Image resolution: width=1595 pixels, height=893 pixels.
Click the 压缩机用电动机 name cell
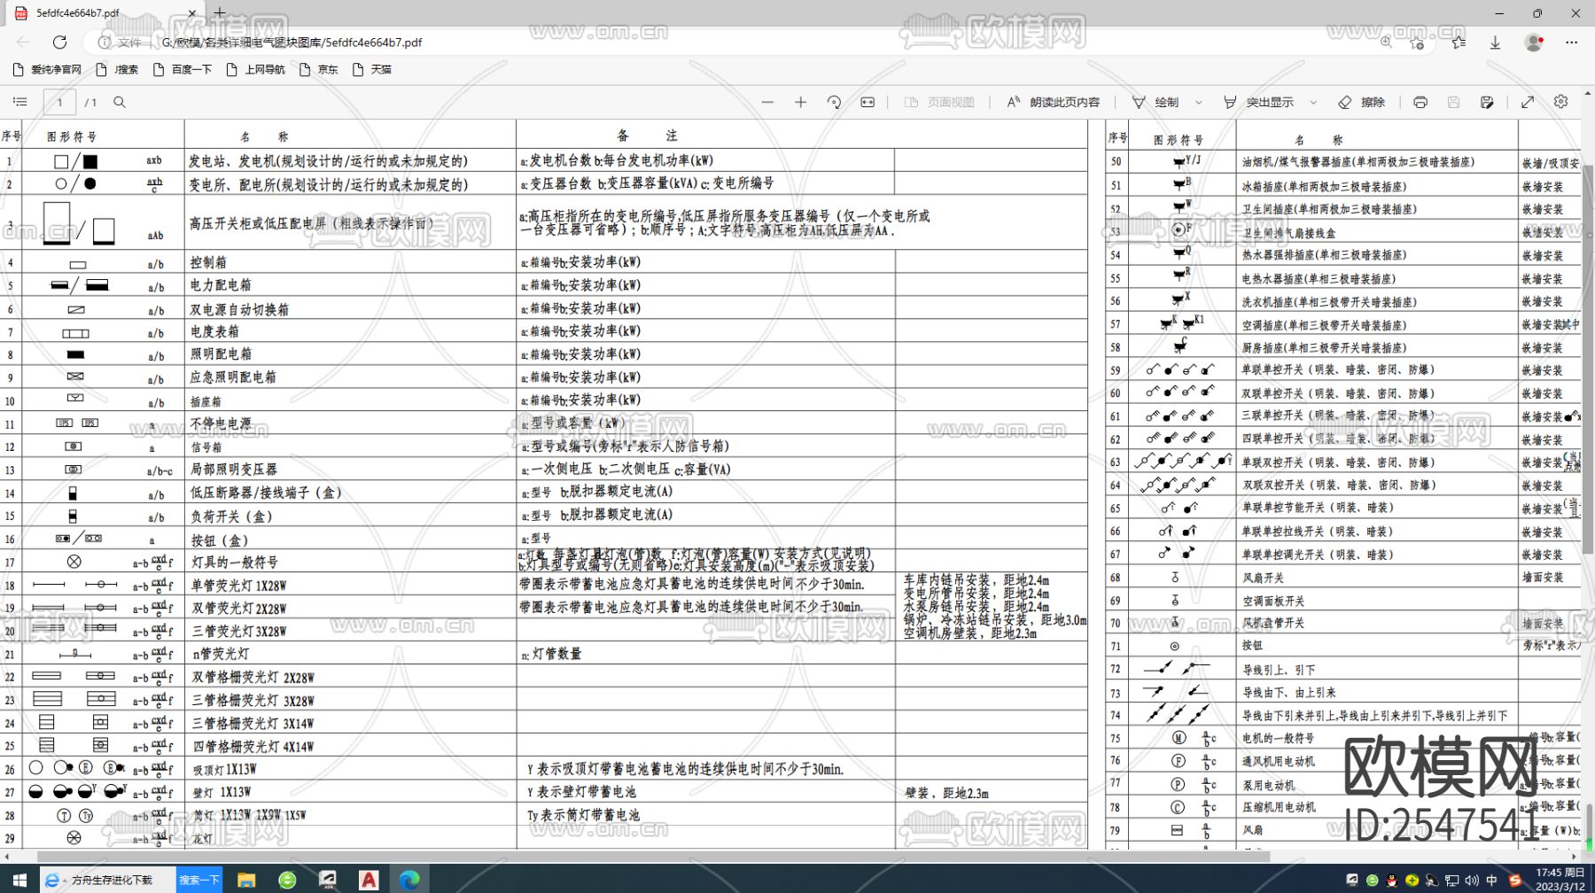pos(1377,807)
